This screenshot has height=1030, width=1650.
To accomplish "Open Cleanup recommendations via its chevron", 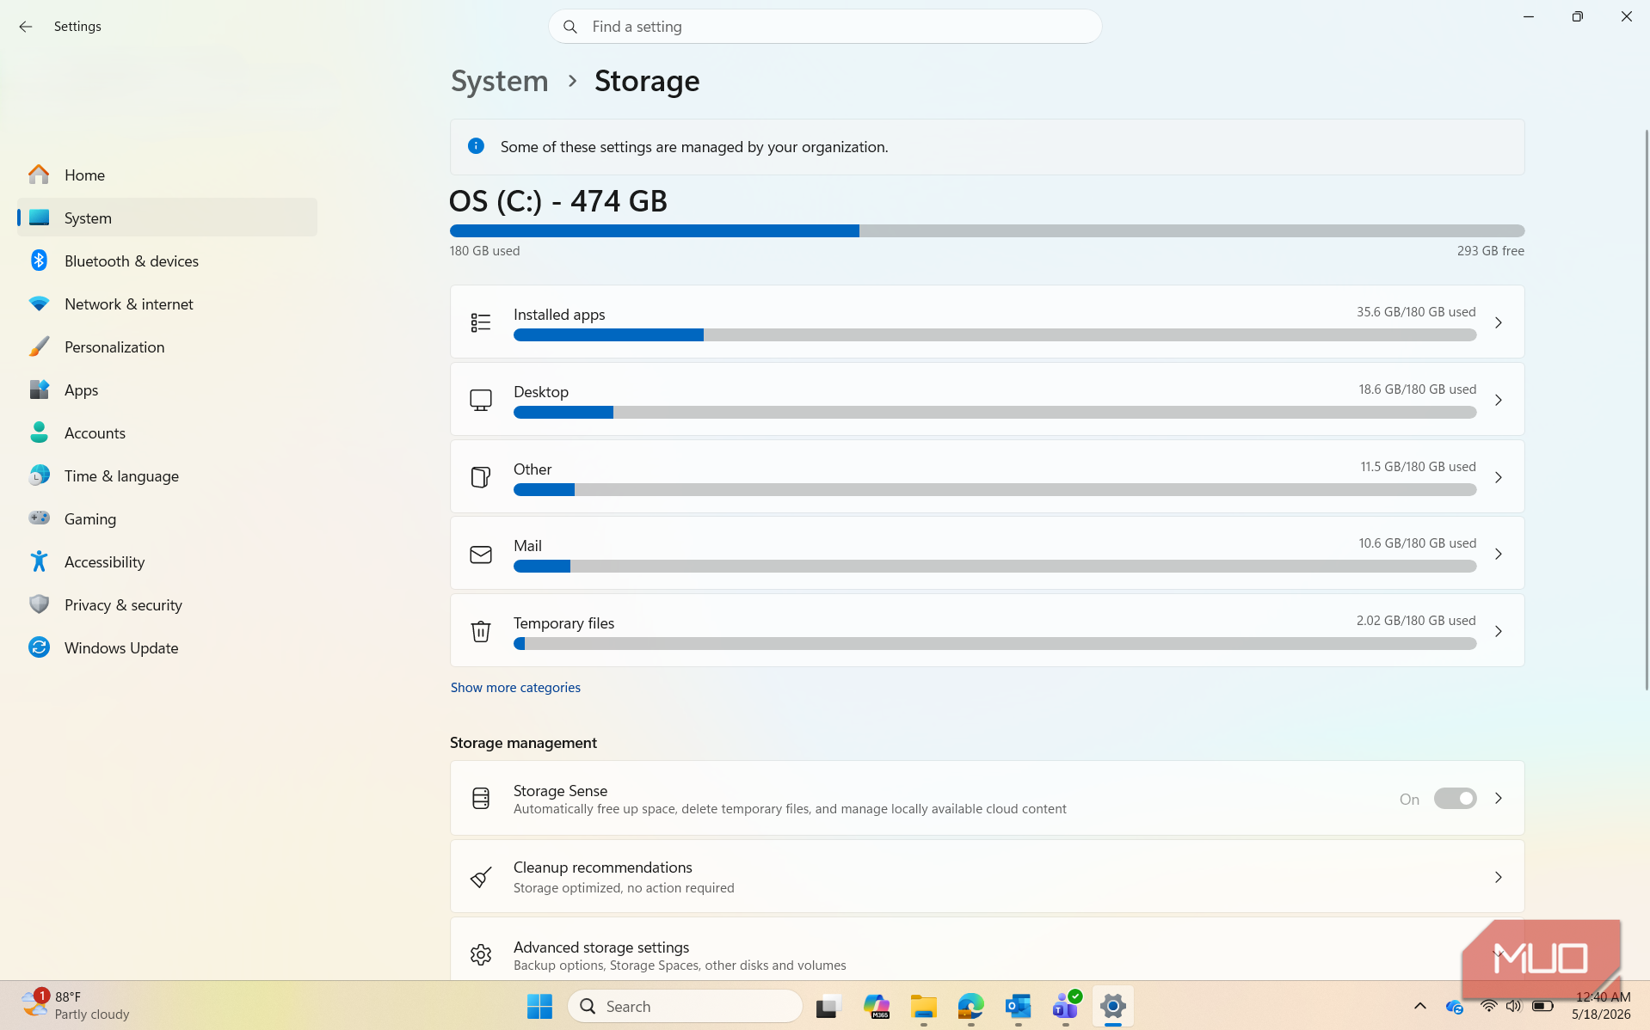I will [1498, 877].
